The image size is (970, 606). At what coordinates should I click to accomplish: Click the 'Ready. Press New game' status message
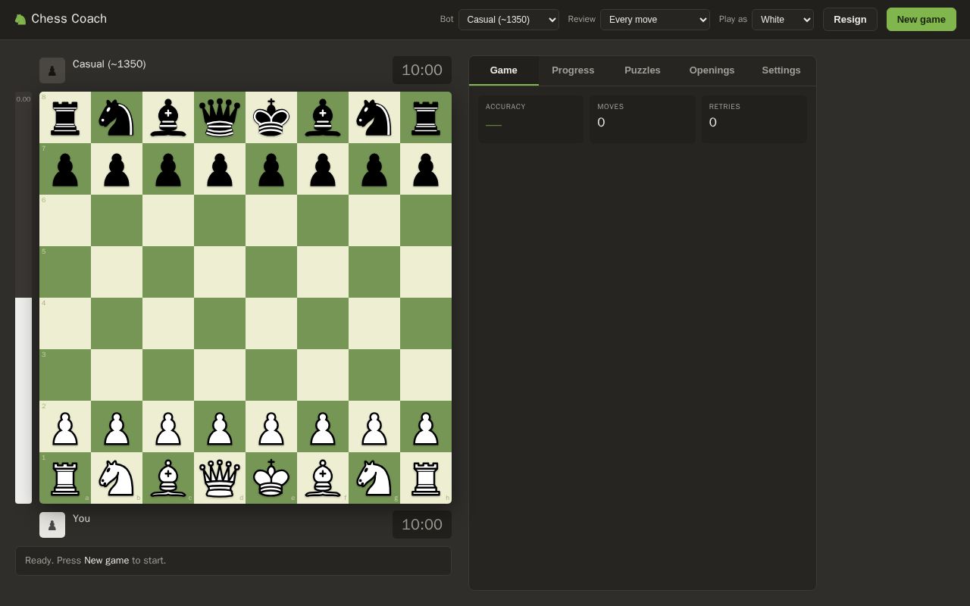pos(233,561)
